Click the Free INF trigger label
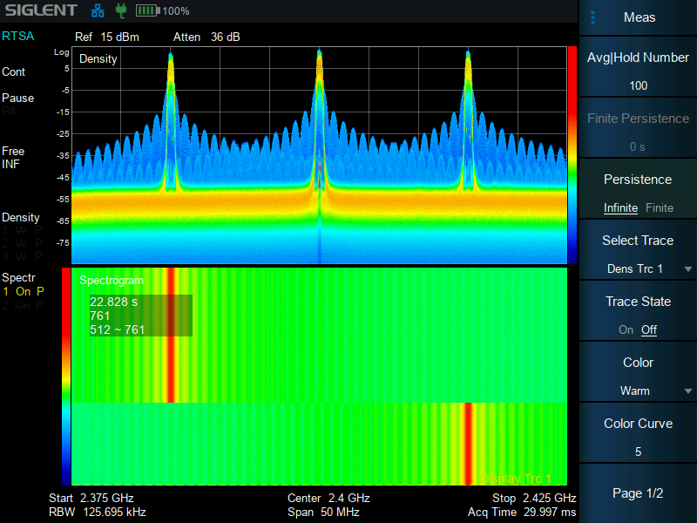697x523 pixels. pyautogui.click(x=13, y=158)
